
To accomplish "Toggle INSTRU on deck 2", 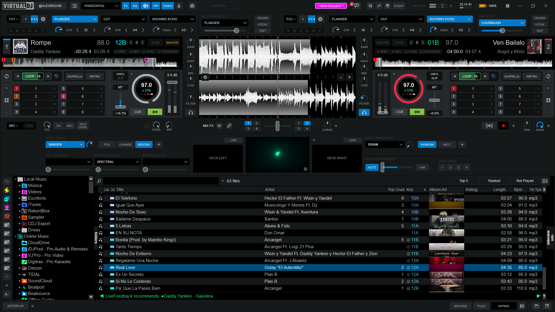I will (x=532, y=76).
